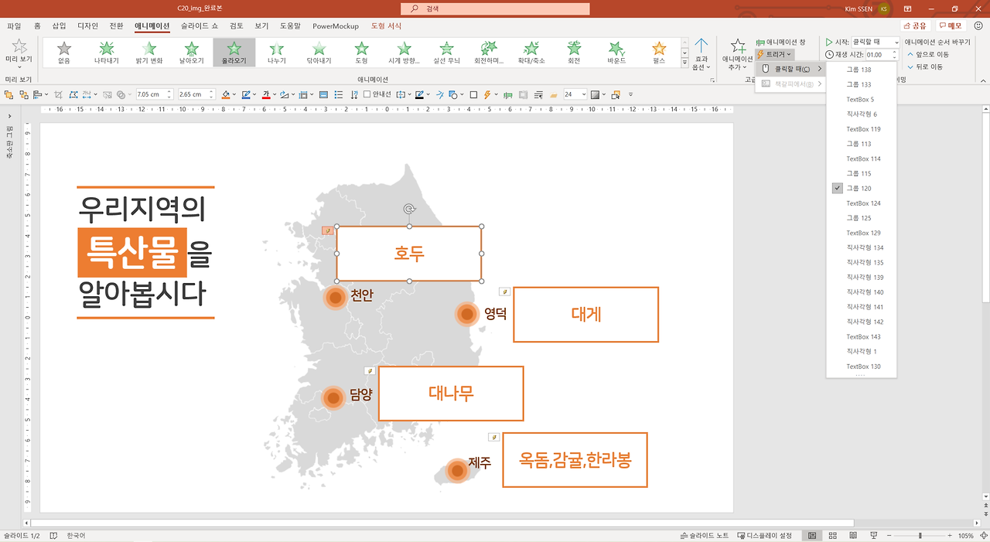Apply the 나타내기 animation effect

(x=107, y=52)
